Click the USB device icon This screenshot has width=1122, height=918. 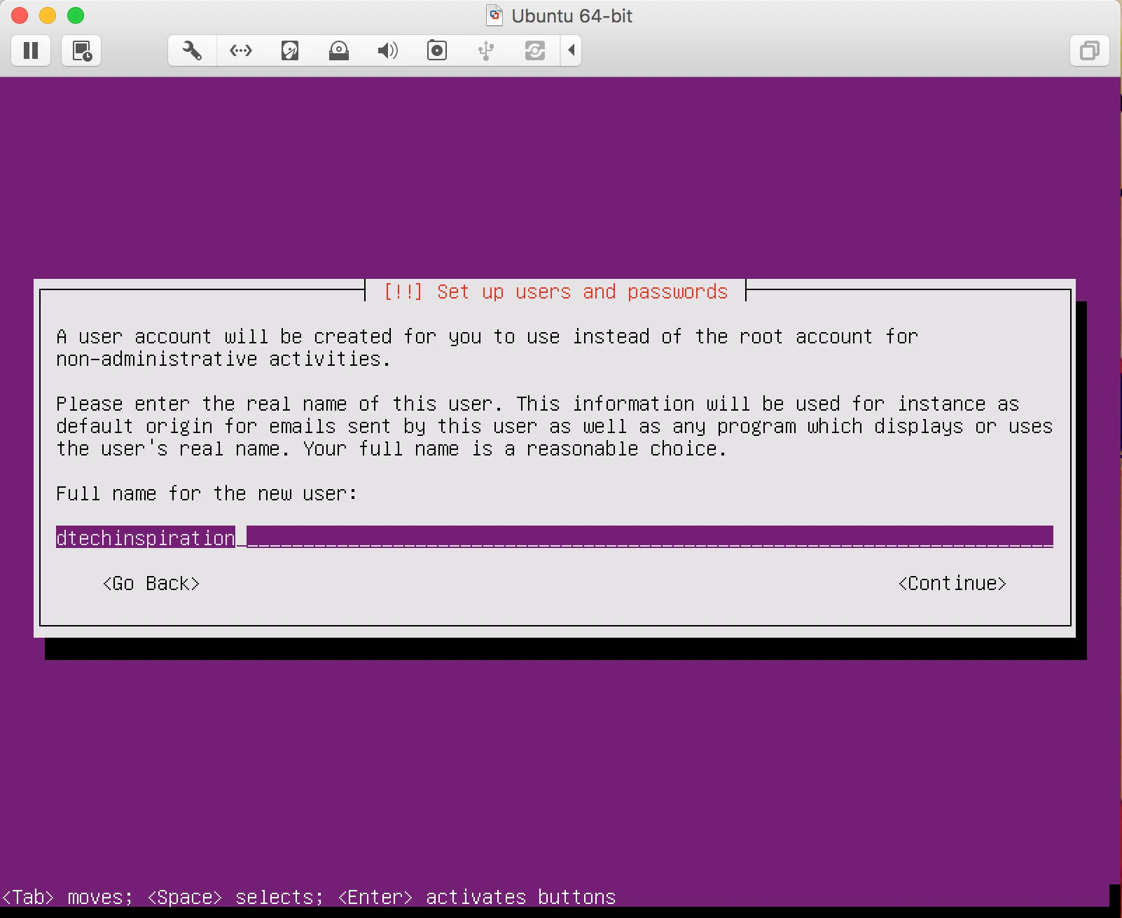click(486, 50)
